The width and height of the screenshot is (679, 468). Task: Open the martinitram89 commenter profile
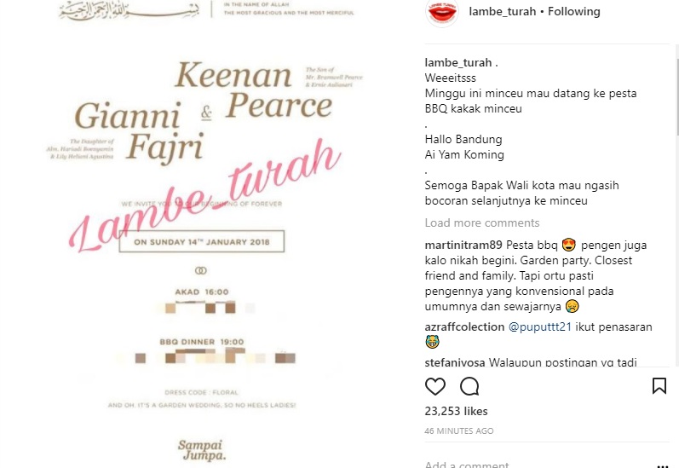(463, 245)
